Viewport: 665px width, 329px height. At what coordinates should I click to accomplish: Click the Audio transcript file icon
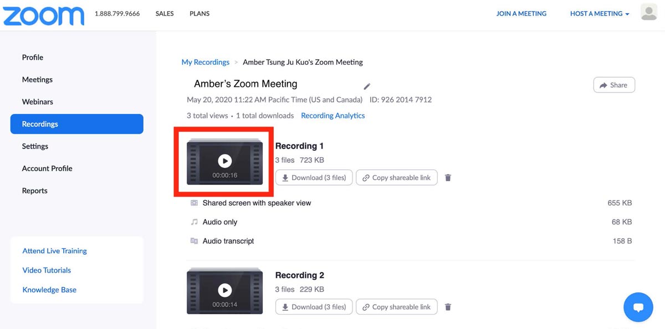[195, 241]
